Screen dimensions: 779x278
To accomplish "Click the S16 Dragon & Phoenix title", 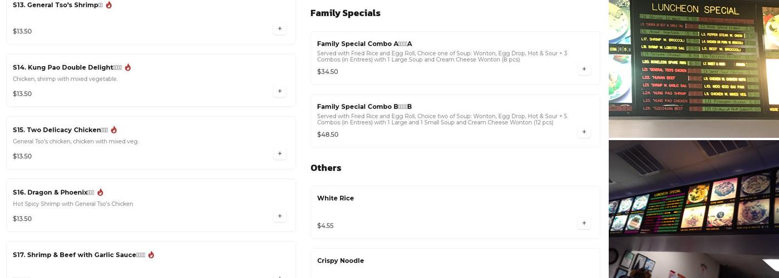I will tap(53, 192).
